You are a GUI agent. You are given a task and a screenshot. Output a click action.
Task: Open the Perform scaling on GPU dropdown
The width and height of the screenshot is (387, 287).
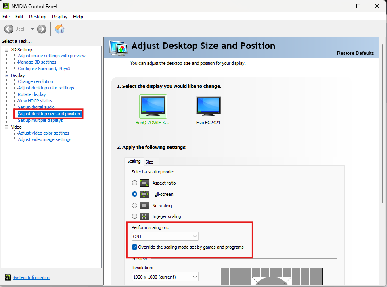point(165,237)
